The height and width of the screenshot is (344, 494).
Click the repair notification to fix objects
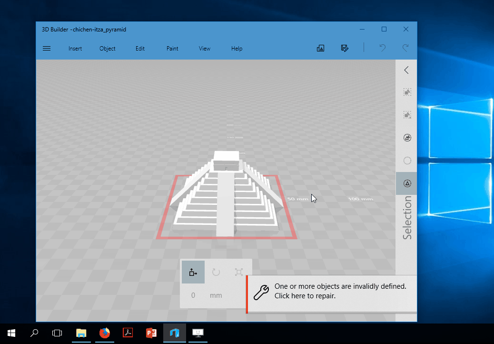[331, 294]
